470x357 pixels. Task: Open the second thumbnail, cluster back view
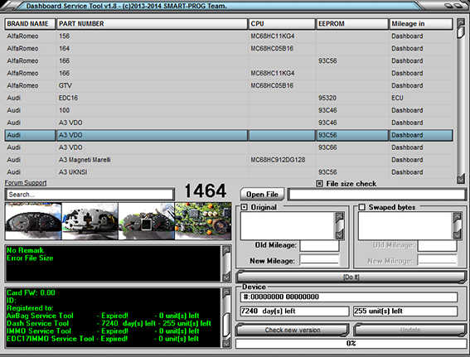[90, 221]
